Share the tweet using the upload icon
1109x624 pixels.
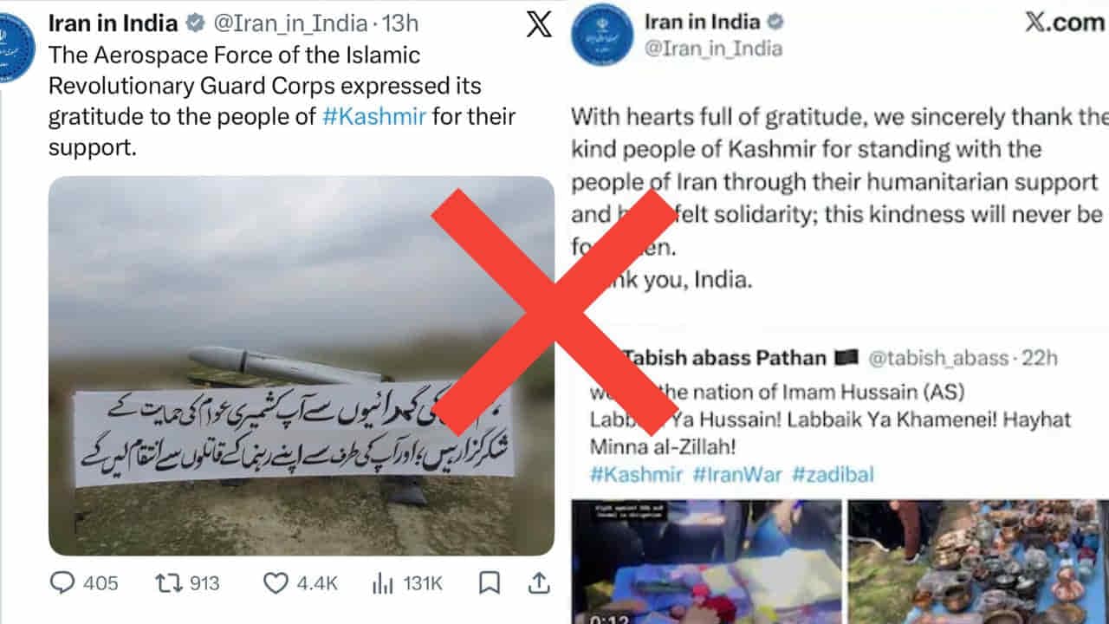pyautogui.click(x=538, y=582)
